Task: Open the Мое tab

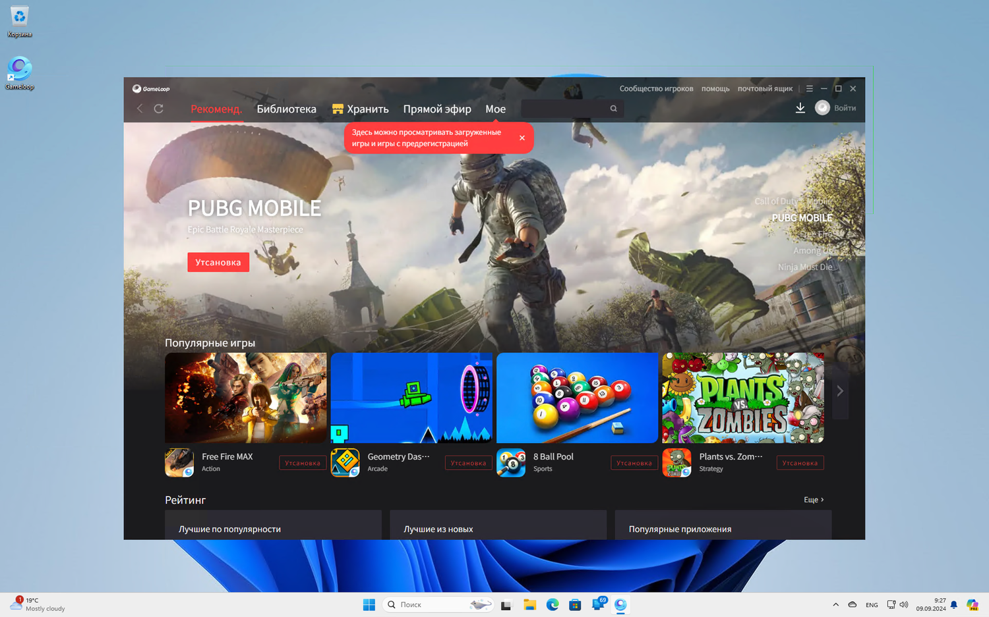Action: coord(496,109)
